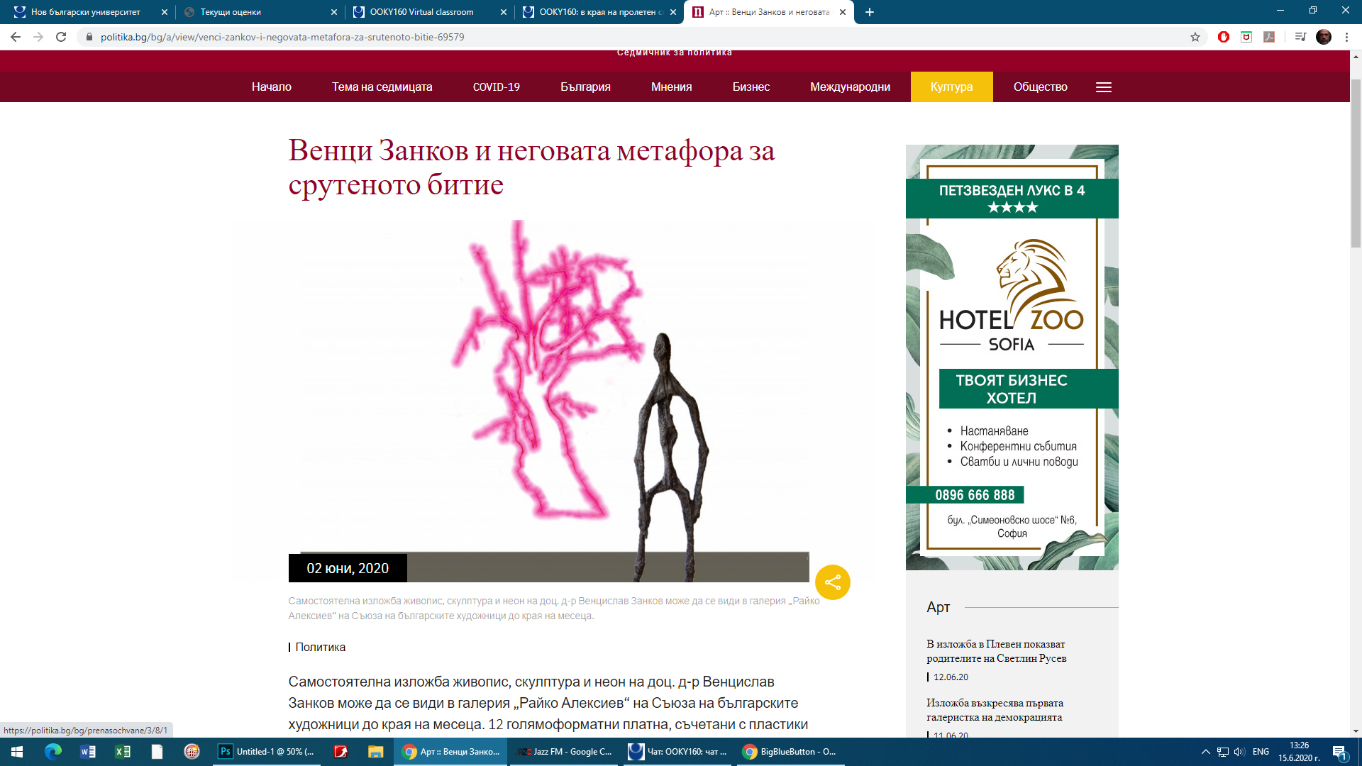
Task: Go forward in browser history
Action: (x=38, y=37)
